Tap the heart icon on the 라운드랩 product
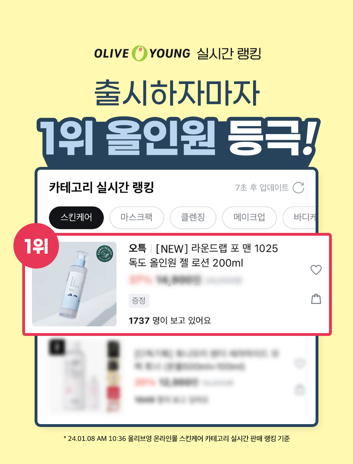 (x=316, y=270)
